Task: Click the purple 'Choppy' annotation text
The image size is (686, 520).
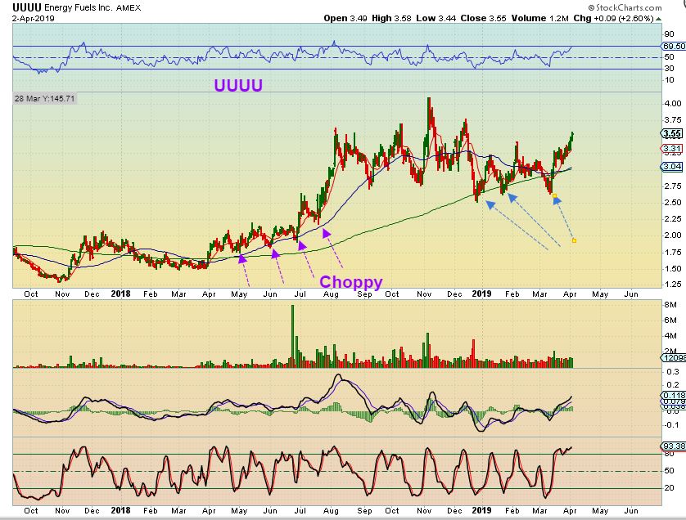Action: (351, 282)
